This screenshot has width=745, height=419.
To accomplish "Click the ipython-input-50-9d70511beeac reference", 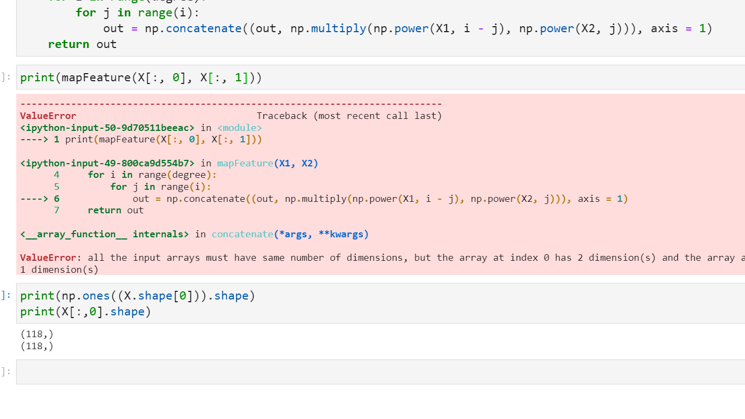I will tap(107, 128).
